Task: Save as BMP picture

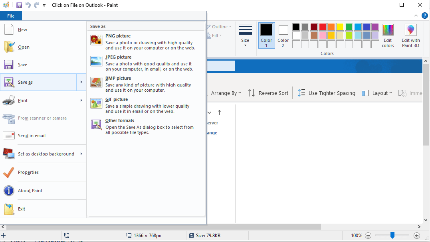Action: point(146,84)
